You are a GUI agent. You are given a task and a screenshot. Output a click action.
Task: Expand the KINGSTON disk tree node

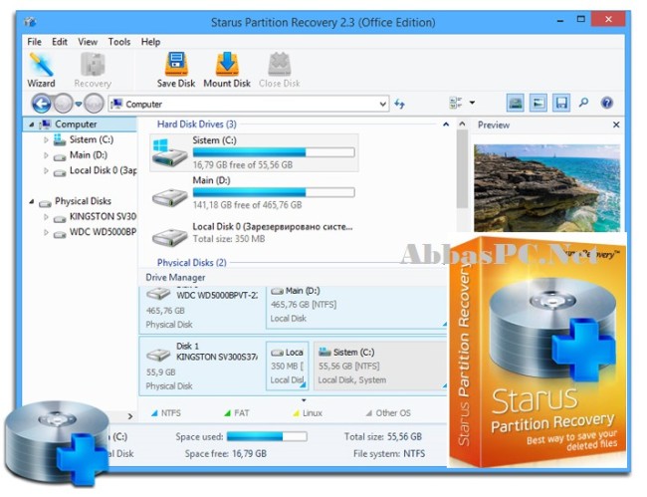46,217
